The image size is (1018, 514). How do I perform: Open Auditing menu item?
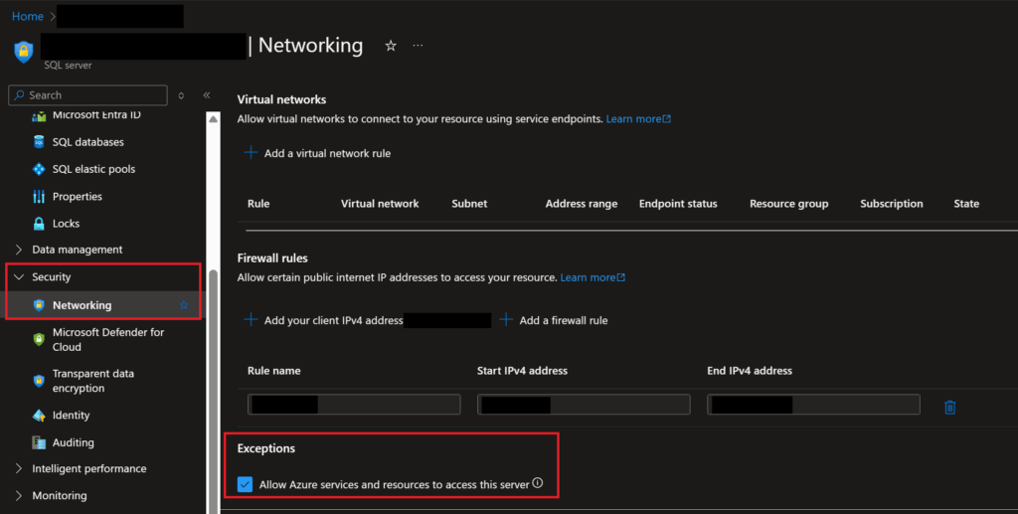[74, 442]
